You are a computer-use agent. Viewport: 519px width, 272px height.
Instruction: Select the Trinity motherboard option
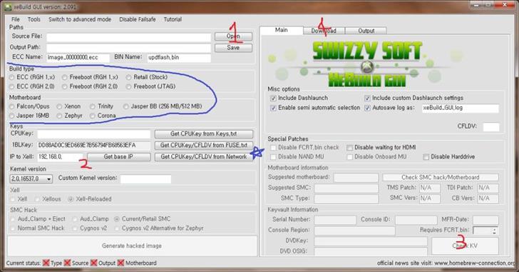(93, 106)
